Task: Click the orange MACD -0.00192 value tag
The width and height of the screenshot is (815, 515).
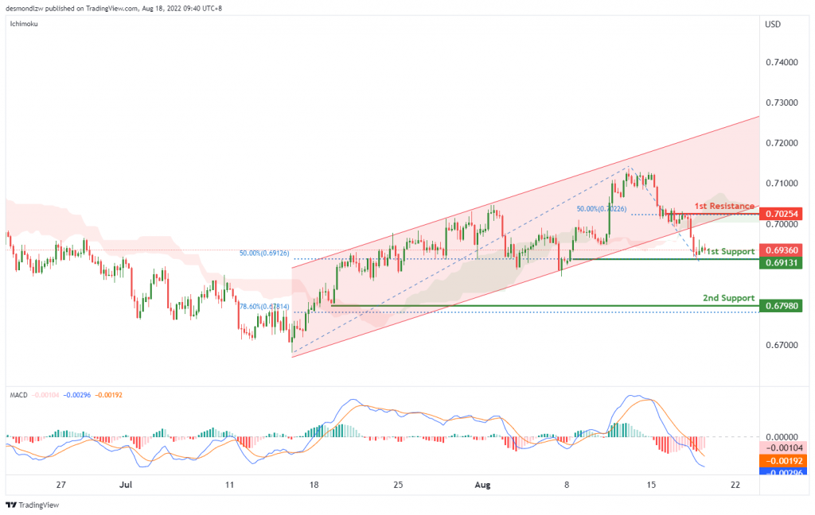Action: click(x=781, y=461)
